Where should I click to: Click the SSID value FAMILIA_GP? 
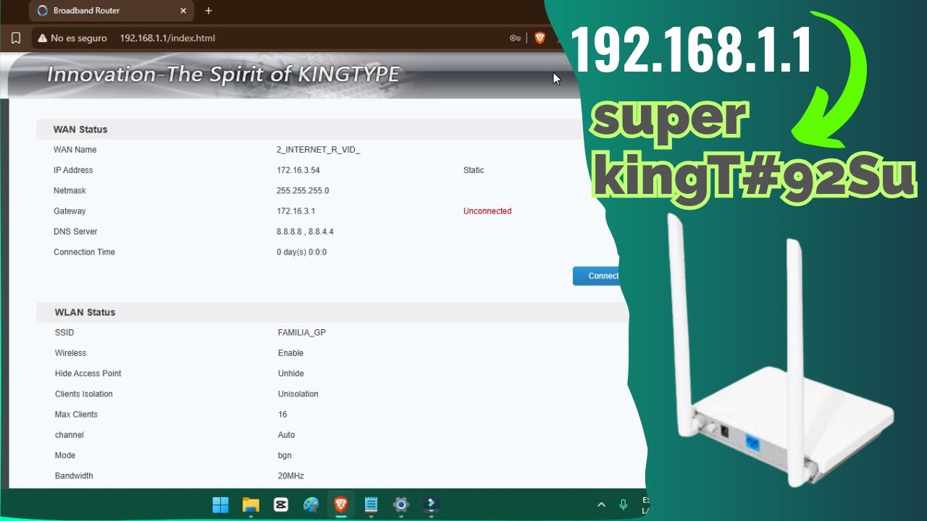tap(302, 333)
